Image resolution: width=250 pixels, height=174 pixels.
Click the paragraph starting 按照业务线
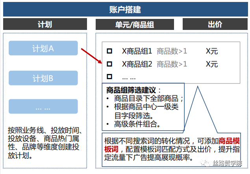pyautogui.click(x=44, y=143)
